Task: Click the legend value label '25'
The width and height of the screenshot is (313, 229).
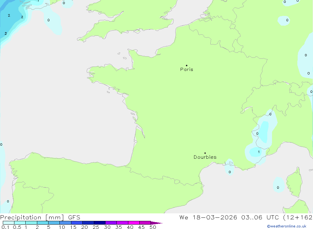Action: pyautogui.click(x=96, y=227)
